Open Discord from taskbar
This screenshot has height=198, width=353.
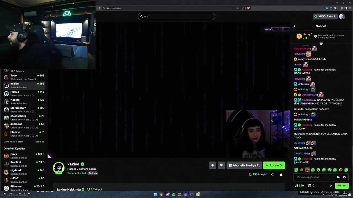tap(167, 195)
